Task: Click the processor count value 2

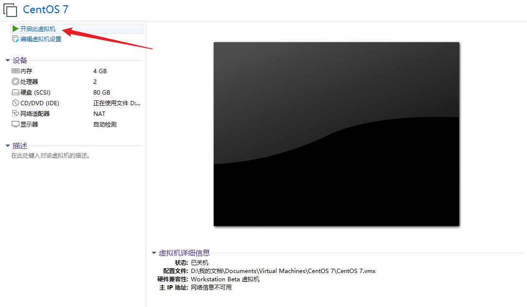Action: click(95, 81)
